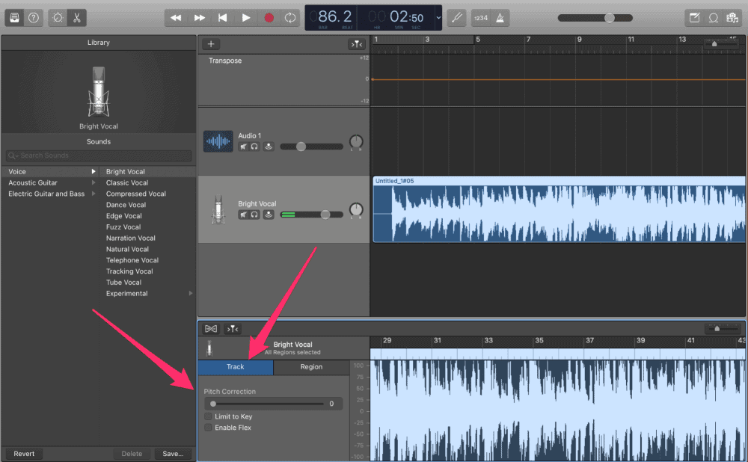Expand Acoustic Guitar in Library
The width and height of the screenshot is (748, 462).
point(93,182)
